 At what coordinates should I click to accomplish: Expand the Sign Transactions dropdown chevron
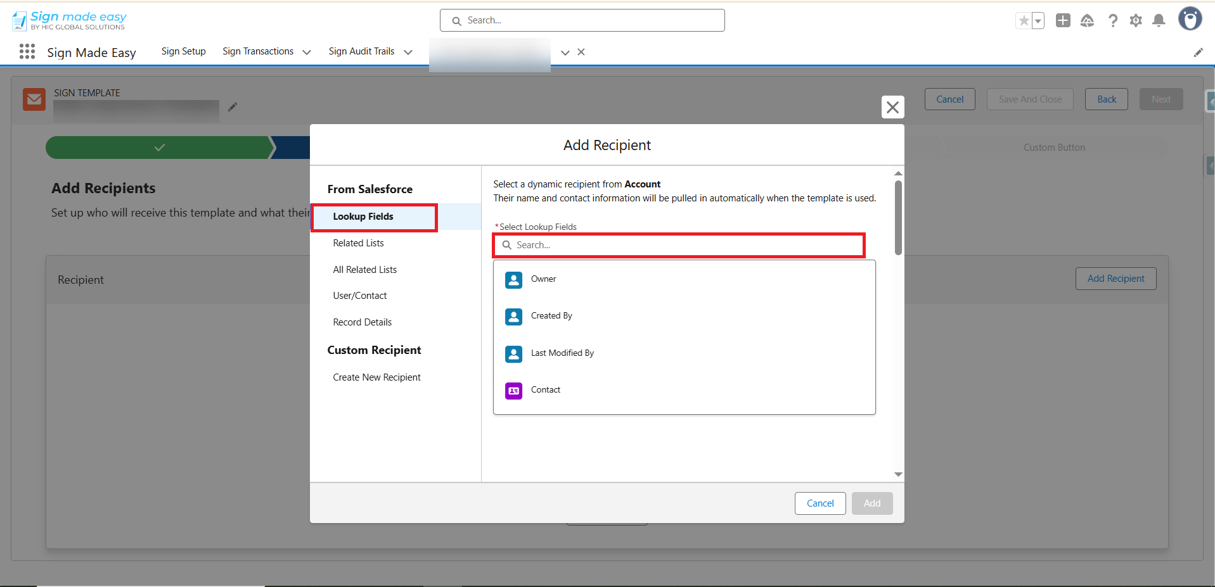tap(307, 52)
